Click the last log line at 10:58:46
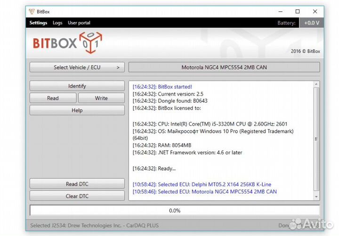This screenshot has width=339, height=236. (x=204, y=192)
